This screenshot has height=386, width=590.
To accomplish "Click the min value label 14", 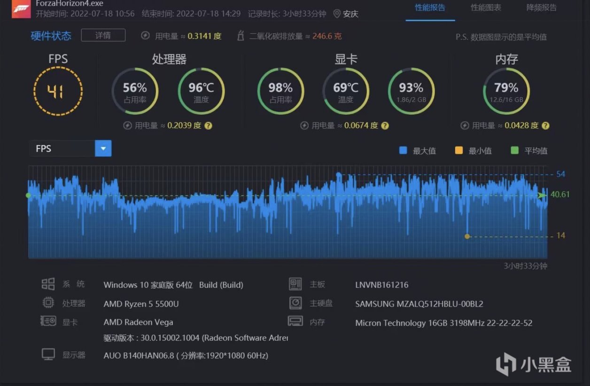I will [560, 236].
